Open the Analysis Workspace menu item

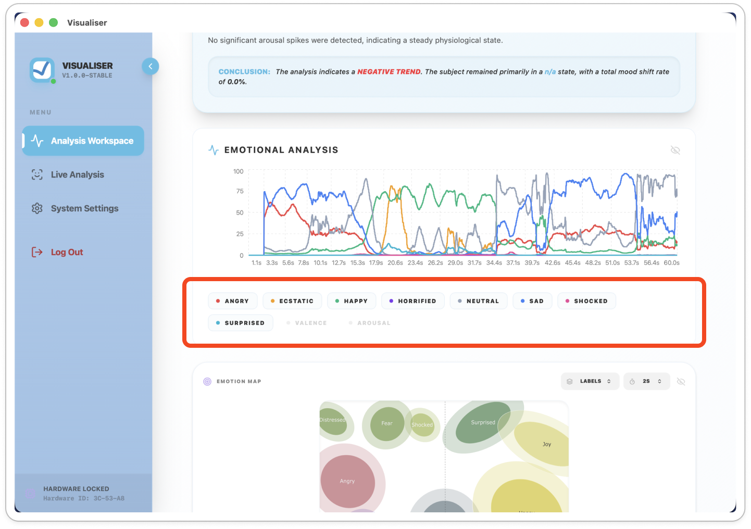[83, 141]
